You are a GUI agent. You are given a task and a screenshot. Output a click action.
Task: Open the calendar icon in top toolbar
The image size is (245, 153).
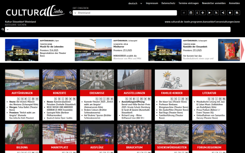click(x=191, y=13)
